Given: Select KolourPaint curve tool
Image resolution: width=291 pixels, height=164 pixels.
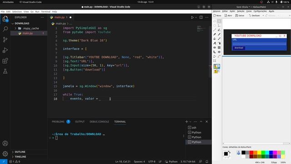Looking at the screenshot, I should coord(219,56).
